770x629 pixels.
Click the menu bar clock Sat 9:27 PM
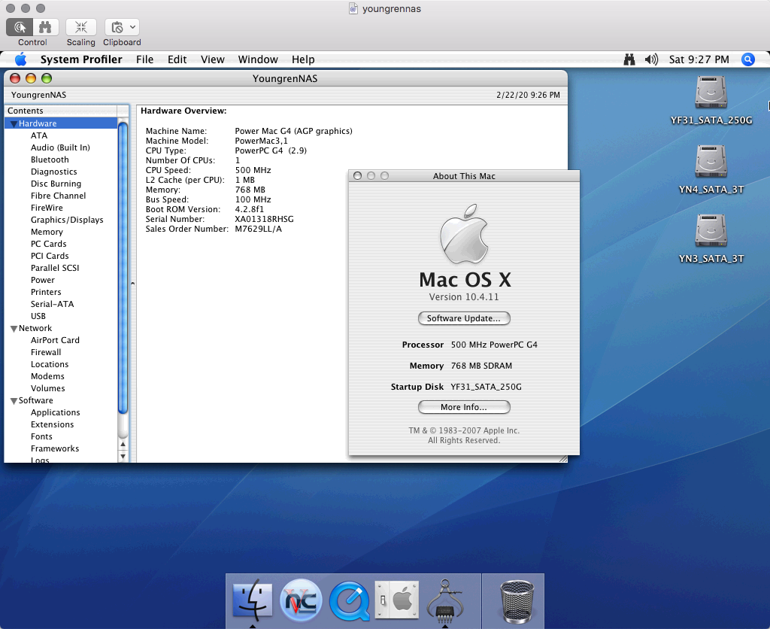[x=699, y=59]
